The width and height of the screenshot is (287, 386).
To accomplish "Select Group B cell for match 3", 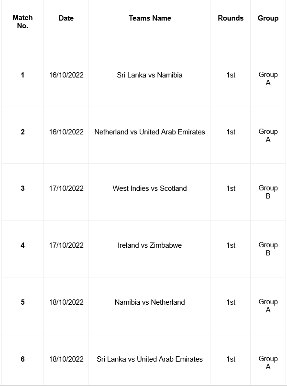I will point(268,192).
